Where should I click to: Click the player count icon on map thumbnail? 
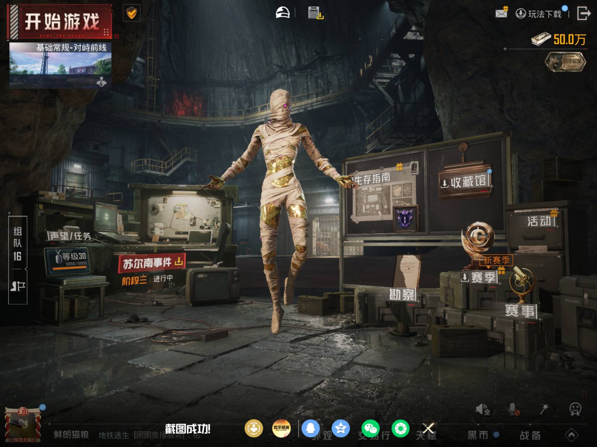click(x=102, y=81)
